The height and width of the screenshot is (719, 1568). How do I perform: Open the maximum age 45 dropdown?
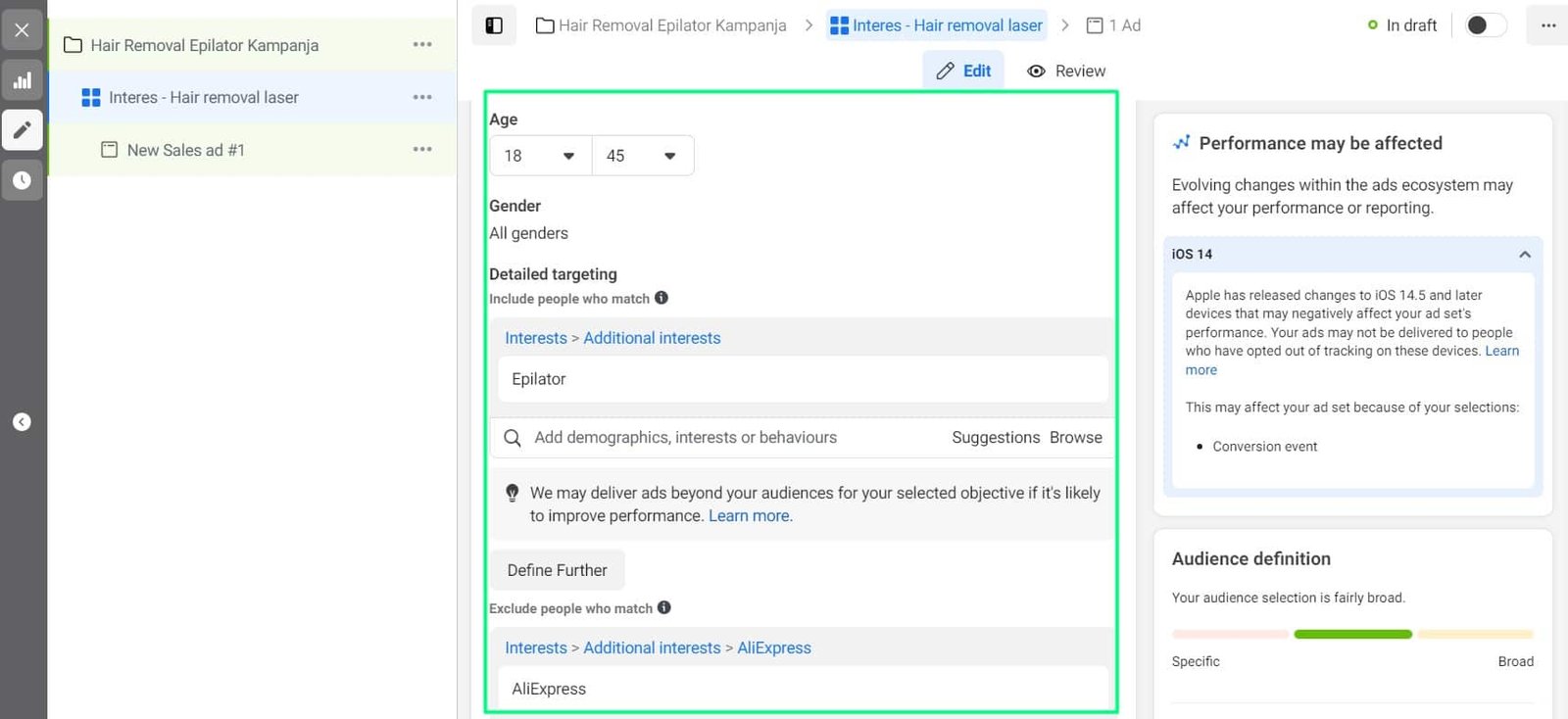[x=643, y=156]
